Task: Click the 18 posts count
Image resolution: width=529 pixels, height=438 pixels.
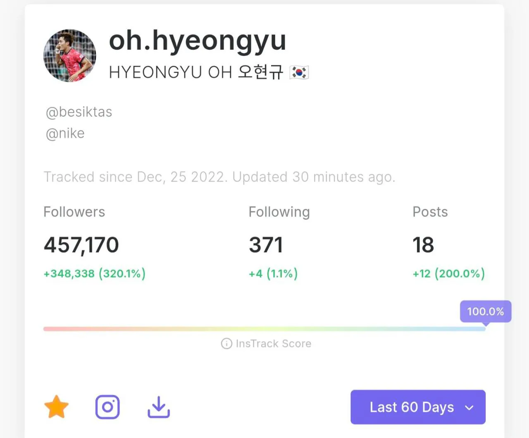Action: click(423, 245)
